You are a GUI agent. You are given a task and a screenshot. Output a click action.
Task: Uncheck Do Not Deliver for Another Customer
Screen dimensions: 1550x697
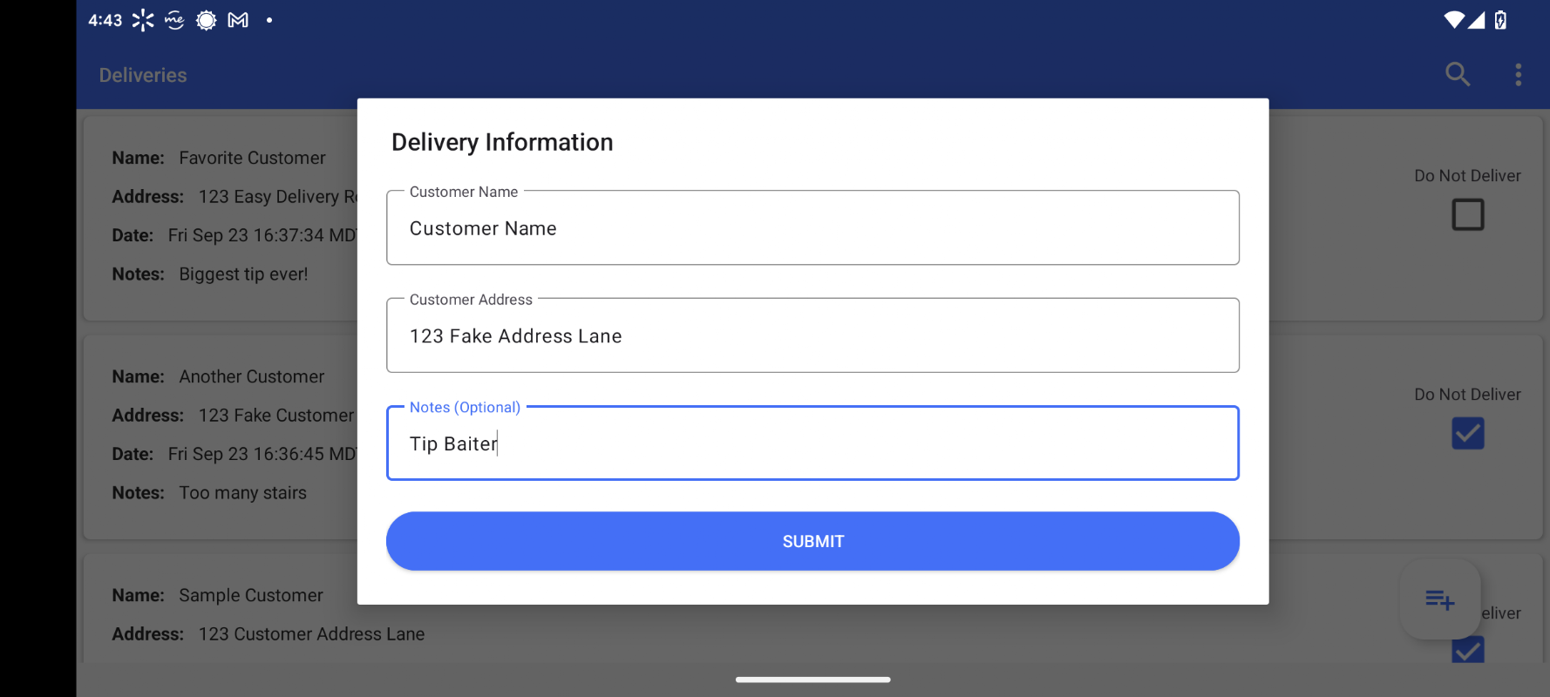[x=1468, y=433]
